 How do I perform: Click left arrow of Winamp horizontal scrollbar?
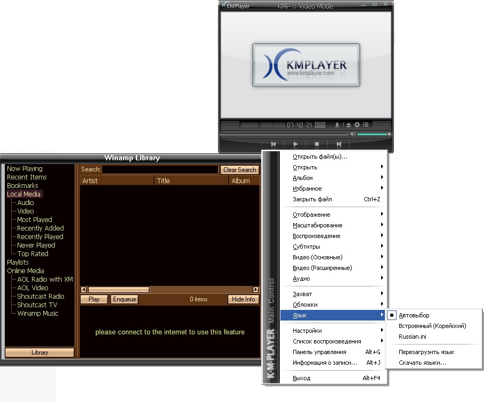(83, 290)
